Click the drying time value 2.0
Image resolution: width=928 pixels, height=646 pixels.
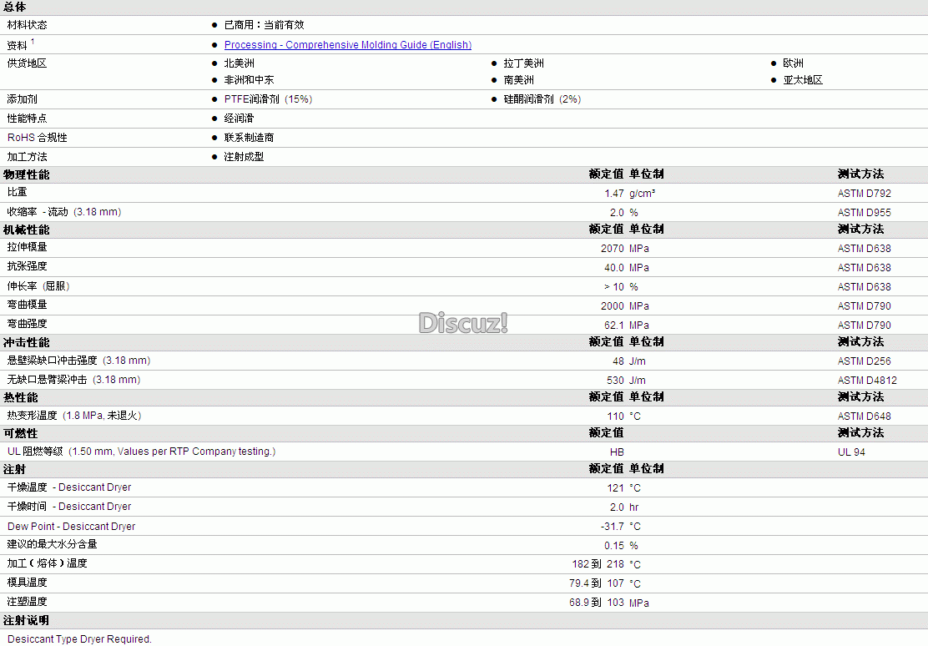click(x=617, y=507)
